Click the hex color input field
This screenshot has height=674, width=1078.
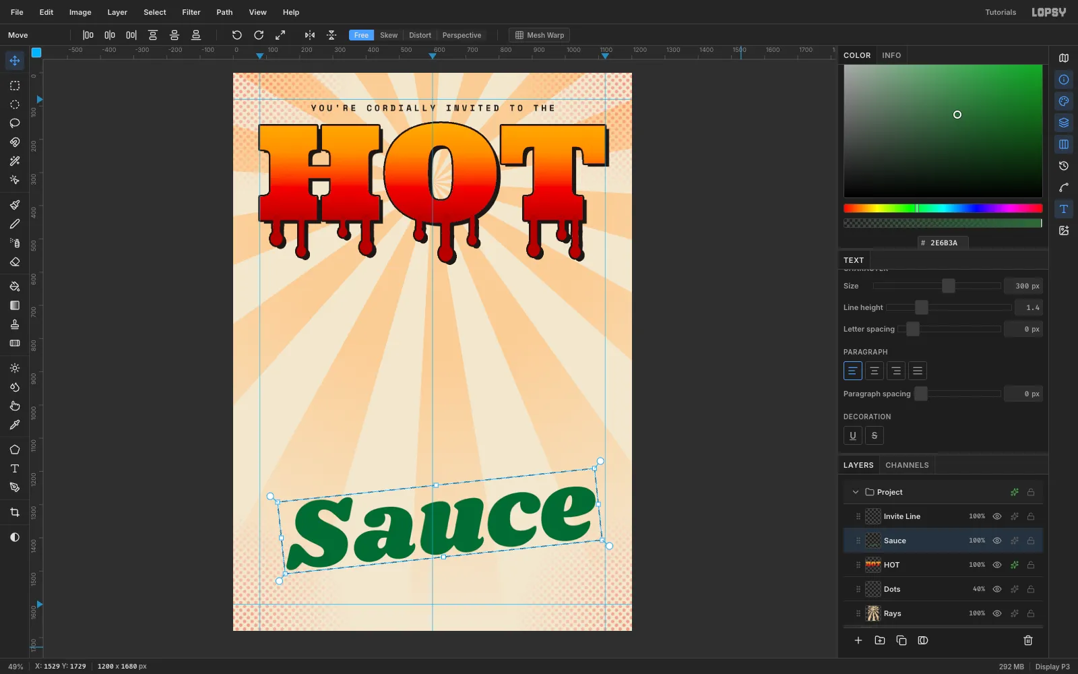coord(943,243)
